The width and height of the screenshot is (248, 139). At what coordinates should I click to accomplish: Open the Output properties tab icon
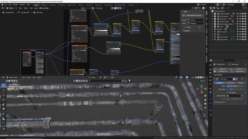tap(210, 73)
